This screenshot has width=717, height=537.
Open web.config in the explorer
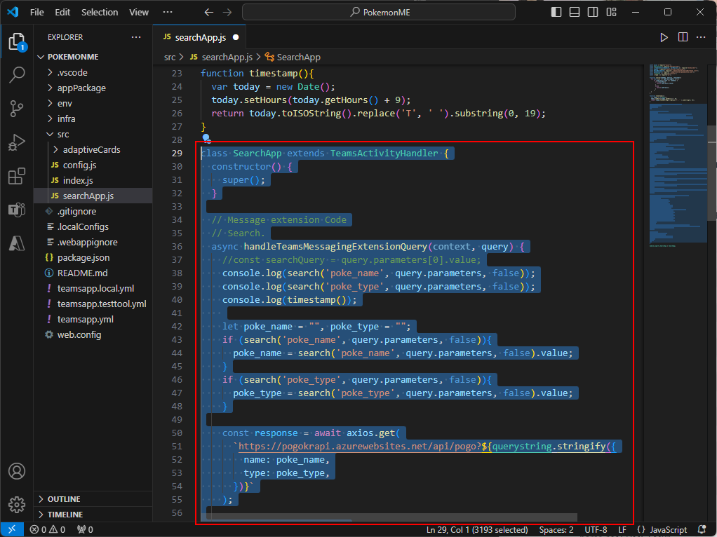(93, 335)
